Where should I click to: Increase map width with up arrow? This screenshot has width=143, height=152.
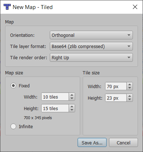[72, 95]
